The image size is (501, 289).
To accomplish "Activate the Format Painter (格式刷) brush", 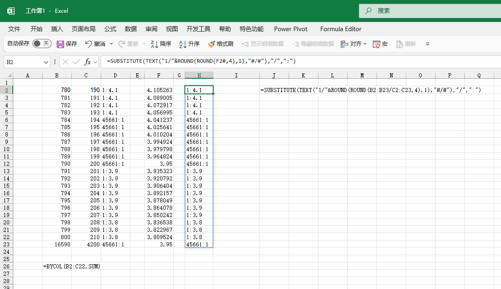I will (x=211, y=44).
